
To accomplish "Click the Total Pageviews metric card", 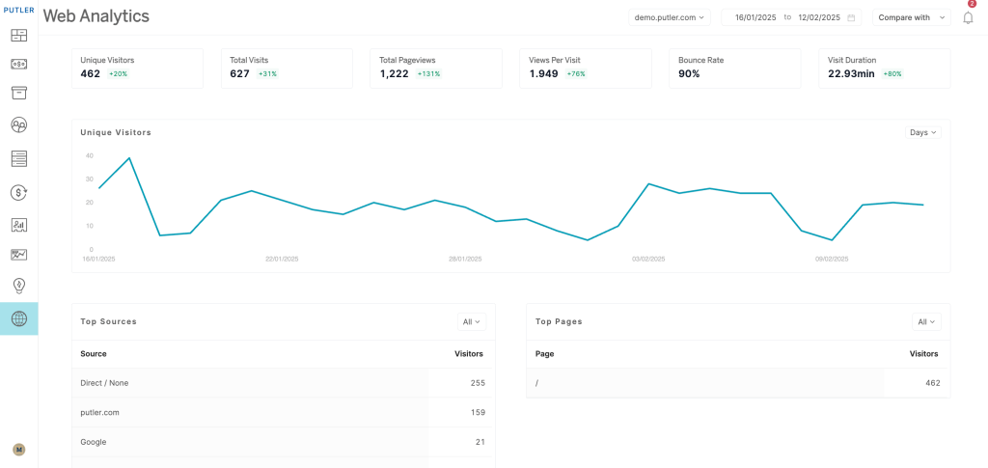I will (x=436, y=68).
